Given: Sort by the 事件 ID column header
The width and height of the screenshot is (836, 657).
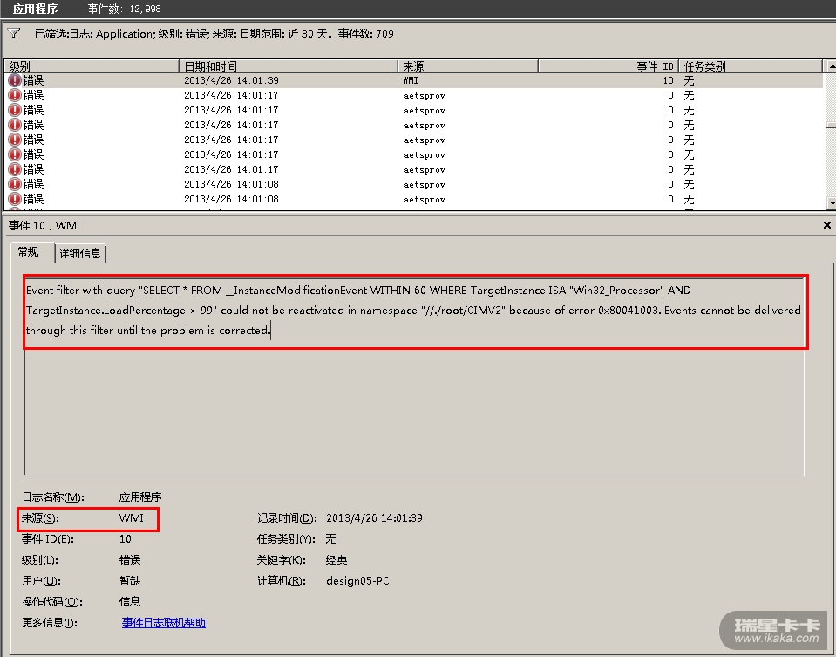Looking at the screenshot, I should pyautogui.click(x=608, y=66).
